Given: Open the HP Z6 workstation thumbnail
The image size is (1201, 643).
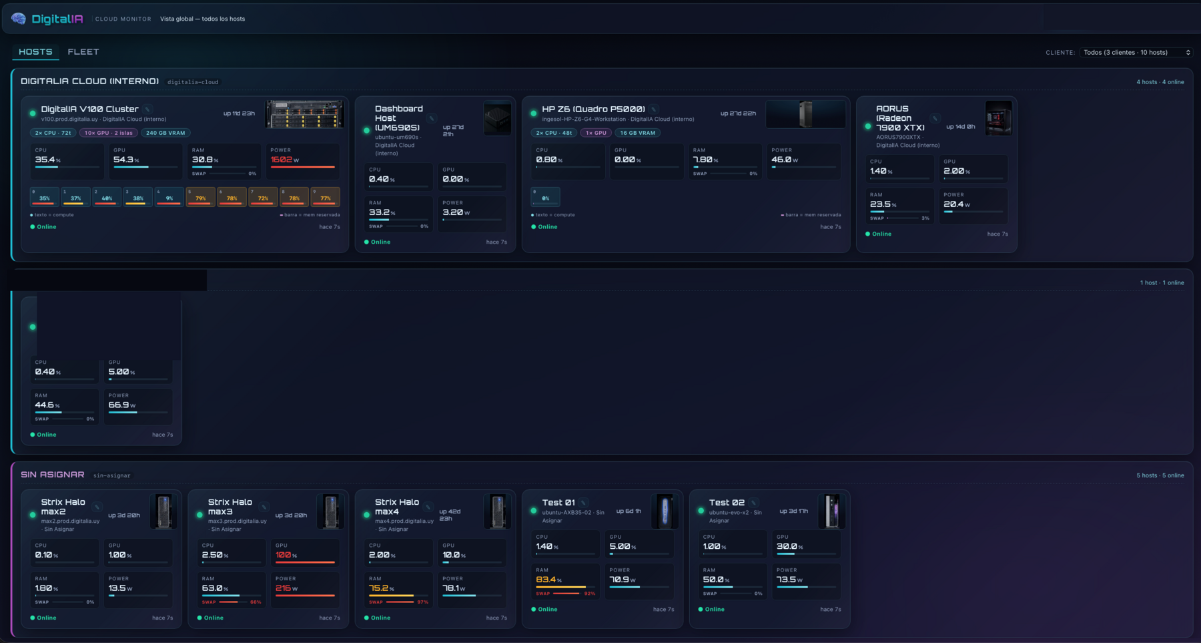Looking at the screenshot, I should click(805, 114).
